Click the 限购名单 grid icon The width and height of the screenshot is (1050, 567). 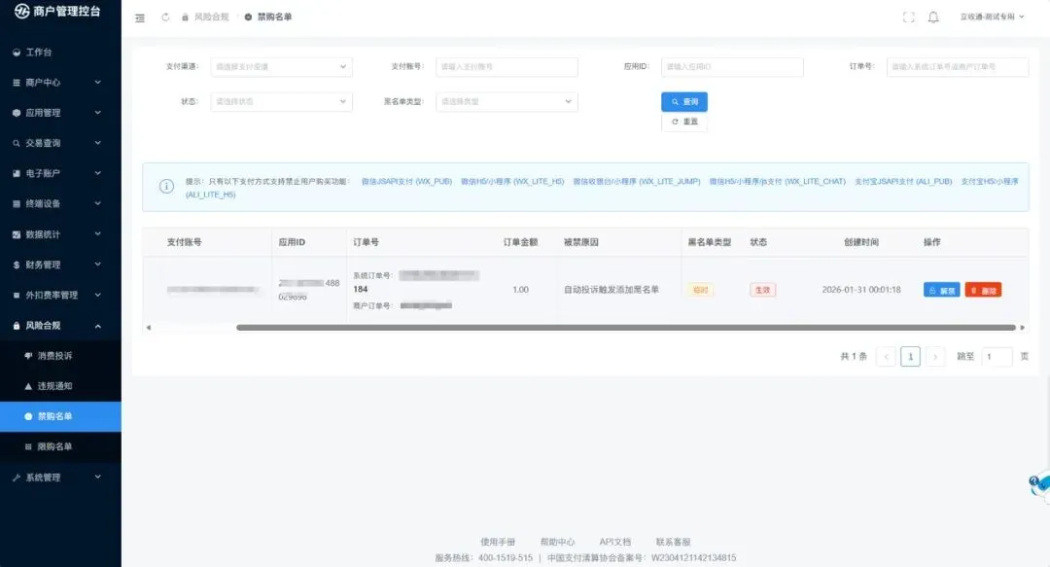28,447
